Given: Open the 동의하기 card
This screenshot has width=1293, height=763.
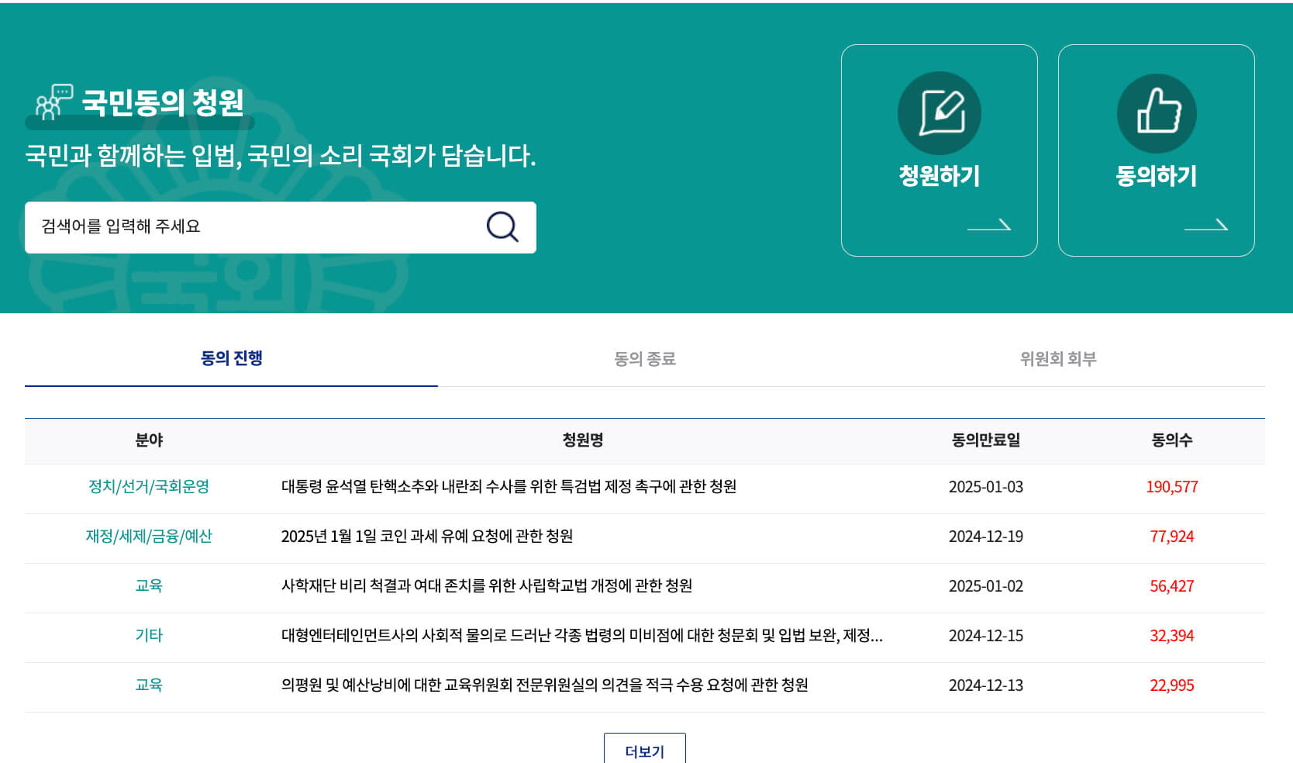Looking at the screenshot, I should [1156, 150].
